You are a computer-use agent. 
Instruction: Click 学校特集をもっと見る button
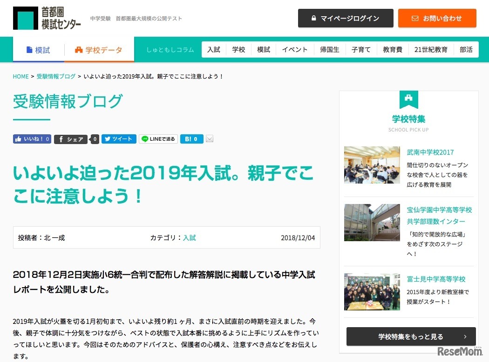(x=411, y=336)
